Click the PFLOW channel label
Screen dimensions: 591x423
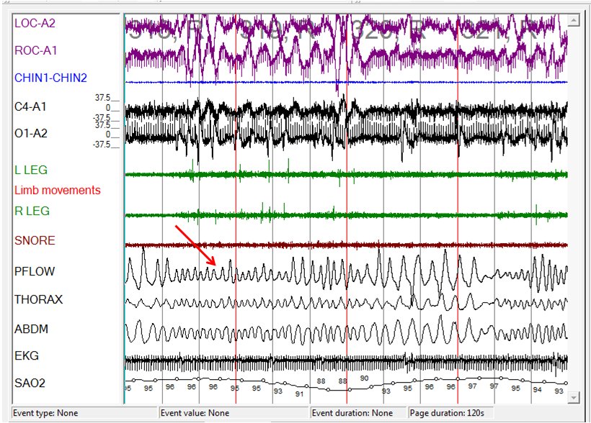point(35,271)
